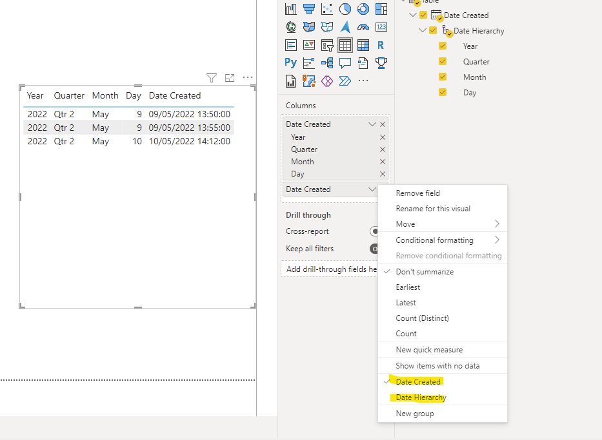Expand the Move submenu

443,224
